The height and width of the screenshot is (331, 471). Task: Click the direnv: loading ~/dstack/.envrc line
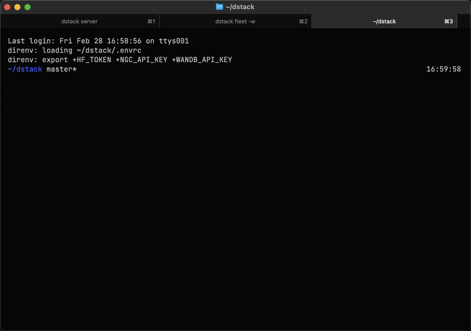click(75, 50)
